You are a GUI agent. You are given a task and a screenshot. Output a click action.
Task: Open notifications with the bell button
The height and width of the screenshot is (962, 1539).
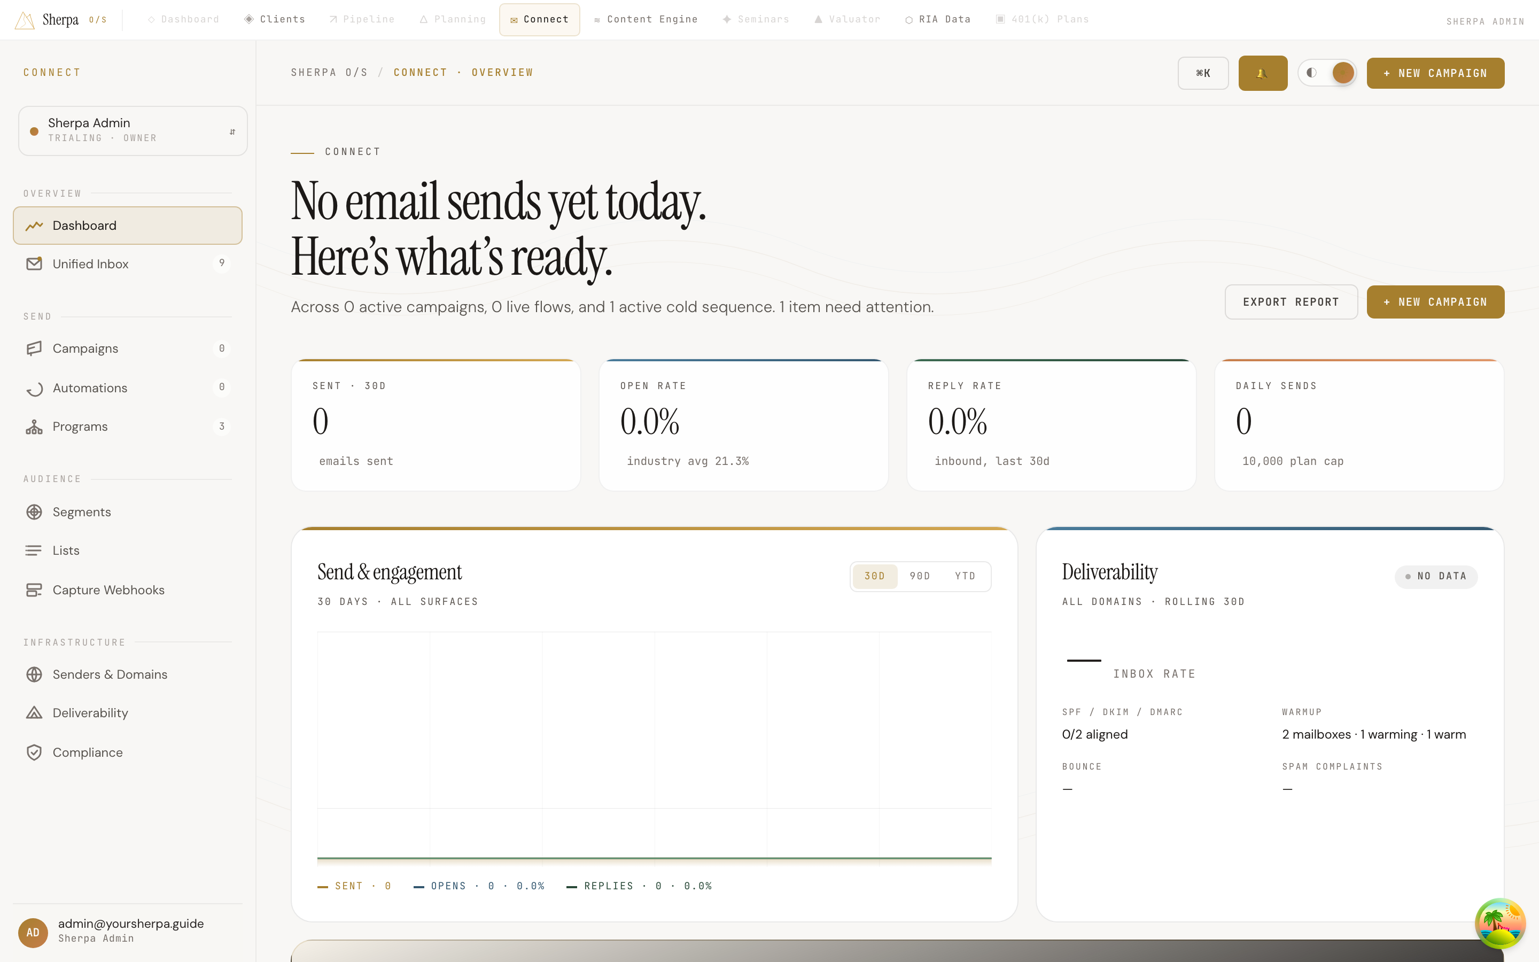[1262, 73]
